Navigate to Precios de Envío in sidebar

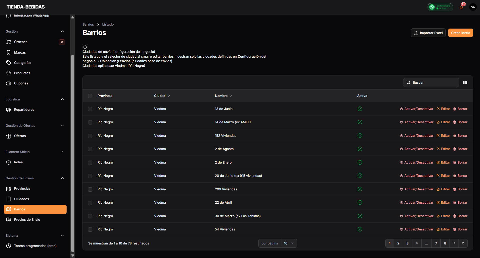click(27, 219)
